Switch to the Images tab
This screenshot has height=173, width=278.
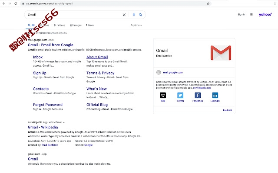pyautogui.click(x=76, y=25)
